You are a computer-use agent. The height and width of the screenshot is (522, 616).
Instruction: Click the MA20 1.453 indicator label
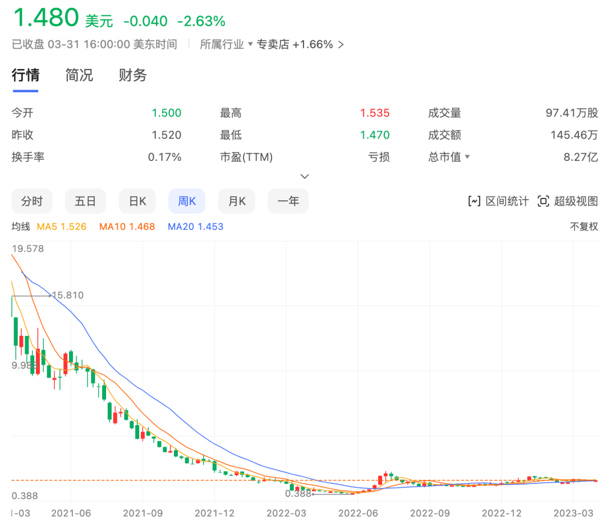[x=196, y=226]
